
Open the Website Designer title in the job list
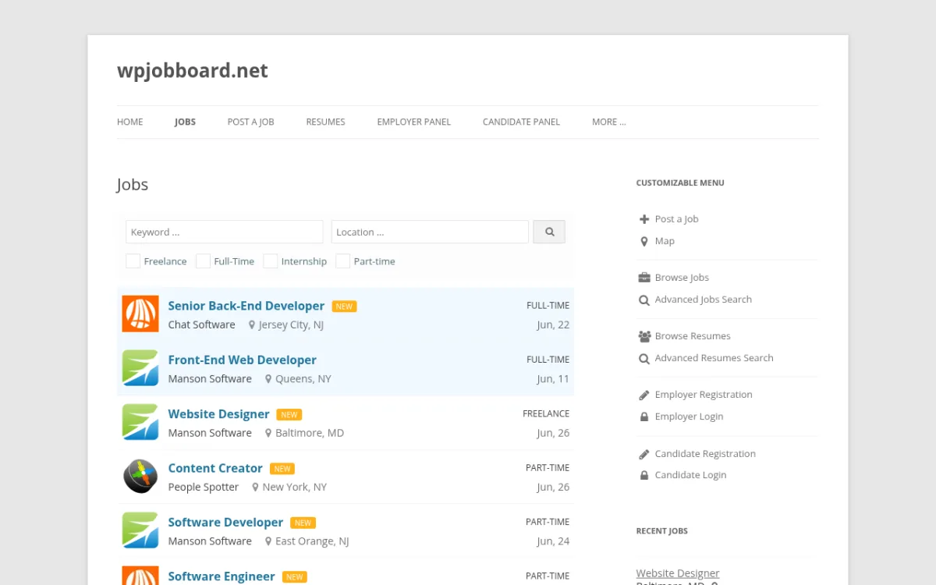219,414
